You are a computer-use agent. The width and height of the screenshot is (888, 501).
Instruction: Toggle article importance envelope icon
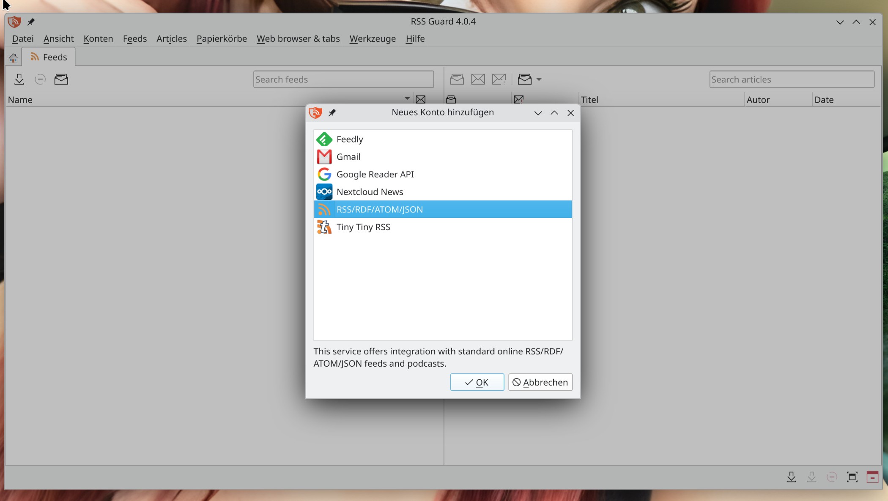(x=499, y=79)
